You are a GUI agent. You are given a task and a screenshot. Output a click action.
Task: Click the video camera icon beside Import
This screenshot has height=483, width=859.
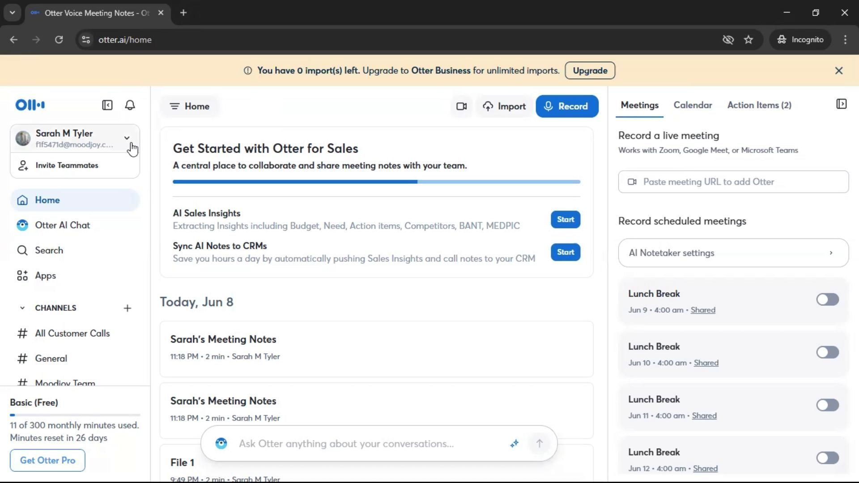pos(461,106)
